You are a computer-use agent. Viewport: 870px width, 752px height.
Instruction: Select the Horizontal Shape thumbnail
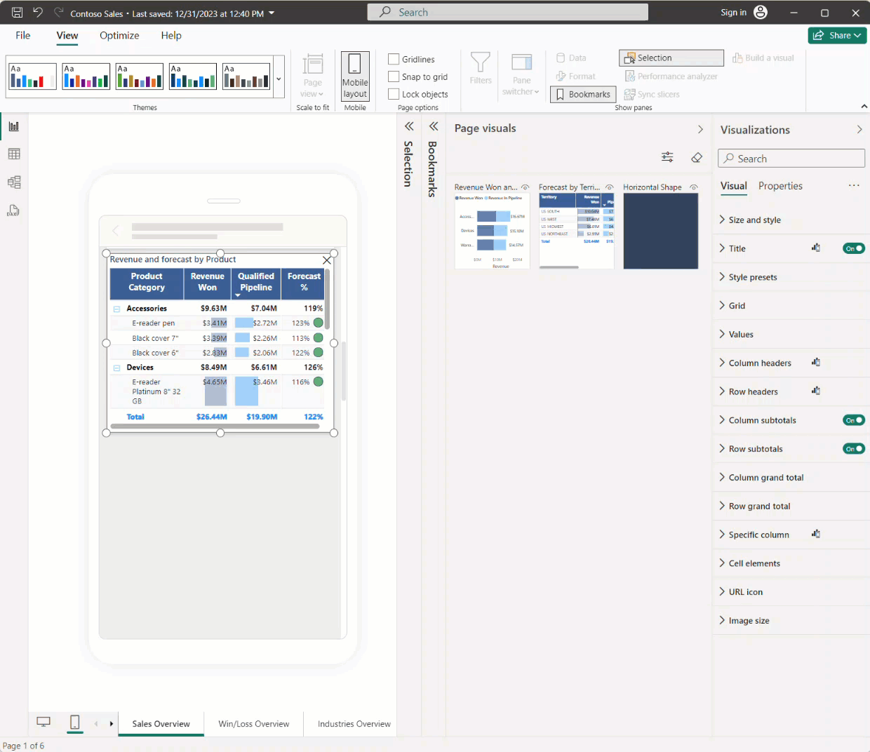click(x=661, y=231)
